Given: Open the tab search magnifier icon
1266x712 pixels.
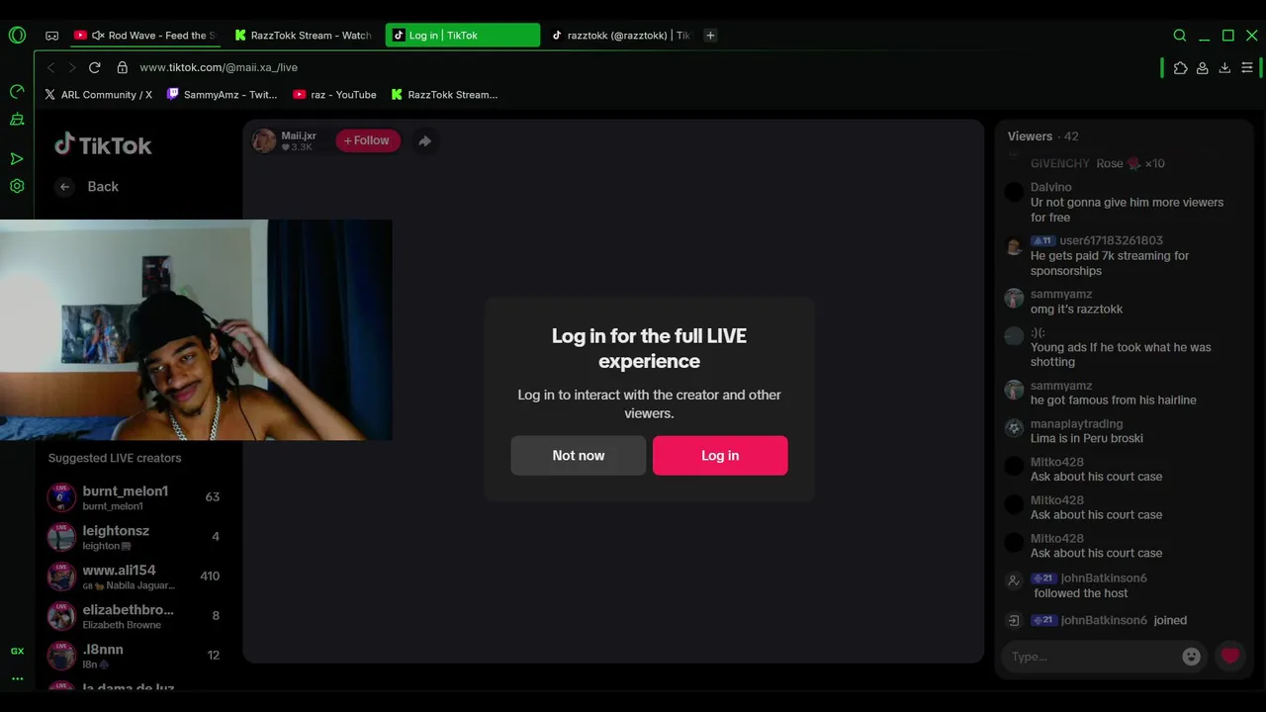Looking at the screenshot, I should (1180, 36).
